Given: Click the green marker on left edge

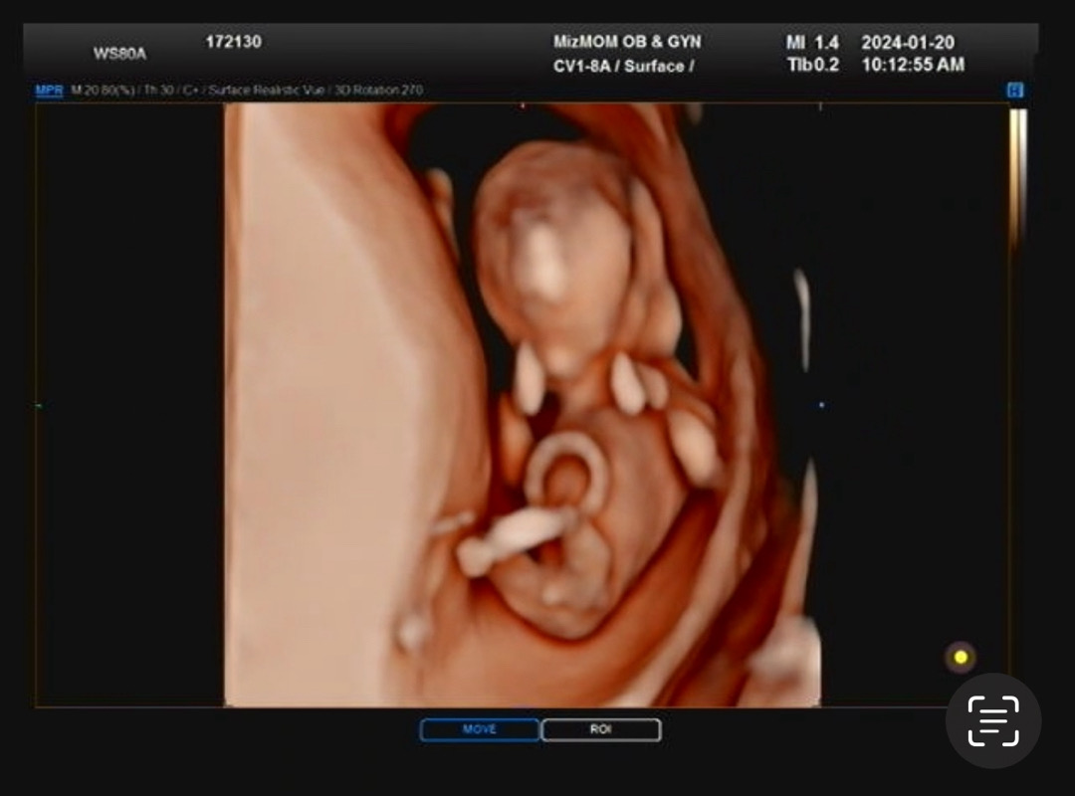Looking at the screenshot, I should click(x=38, y=405).
